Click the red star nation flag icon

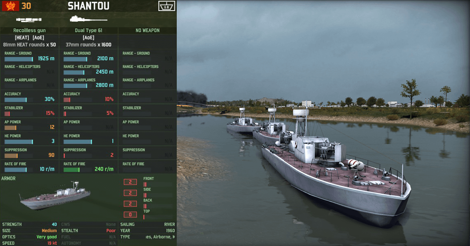tap(11, 6)
